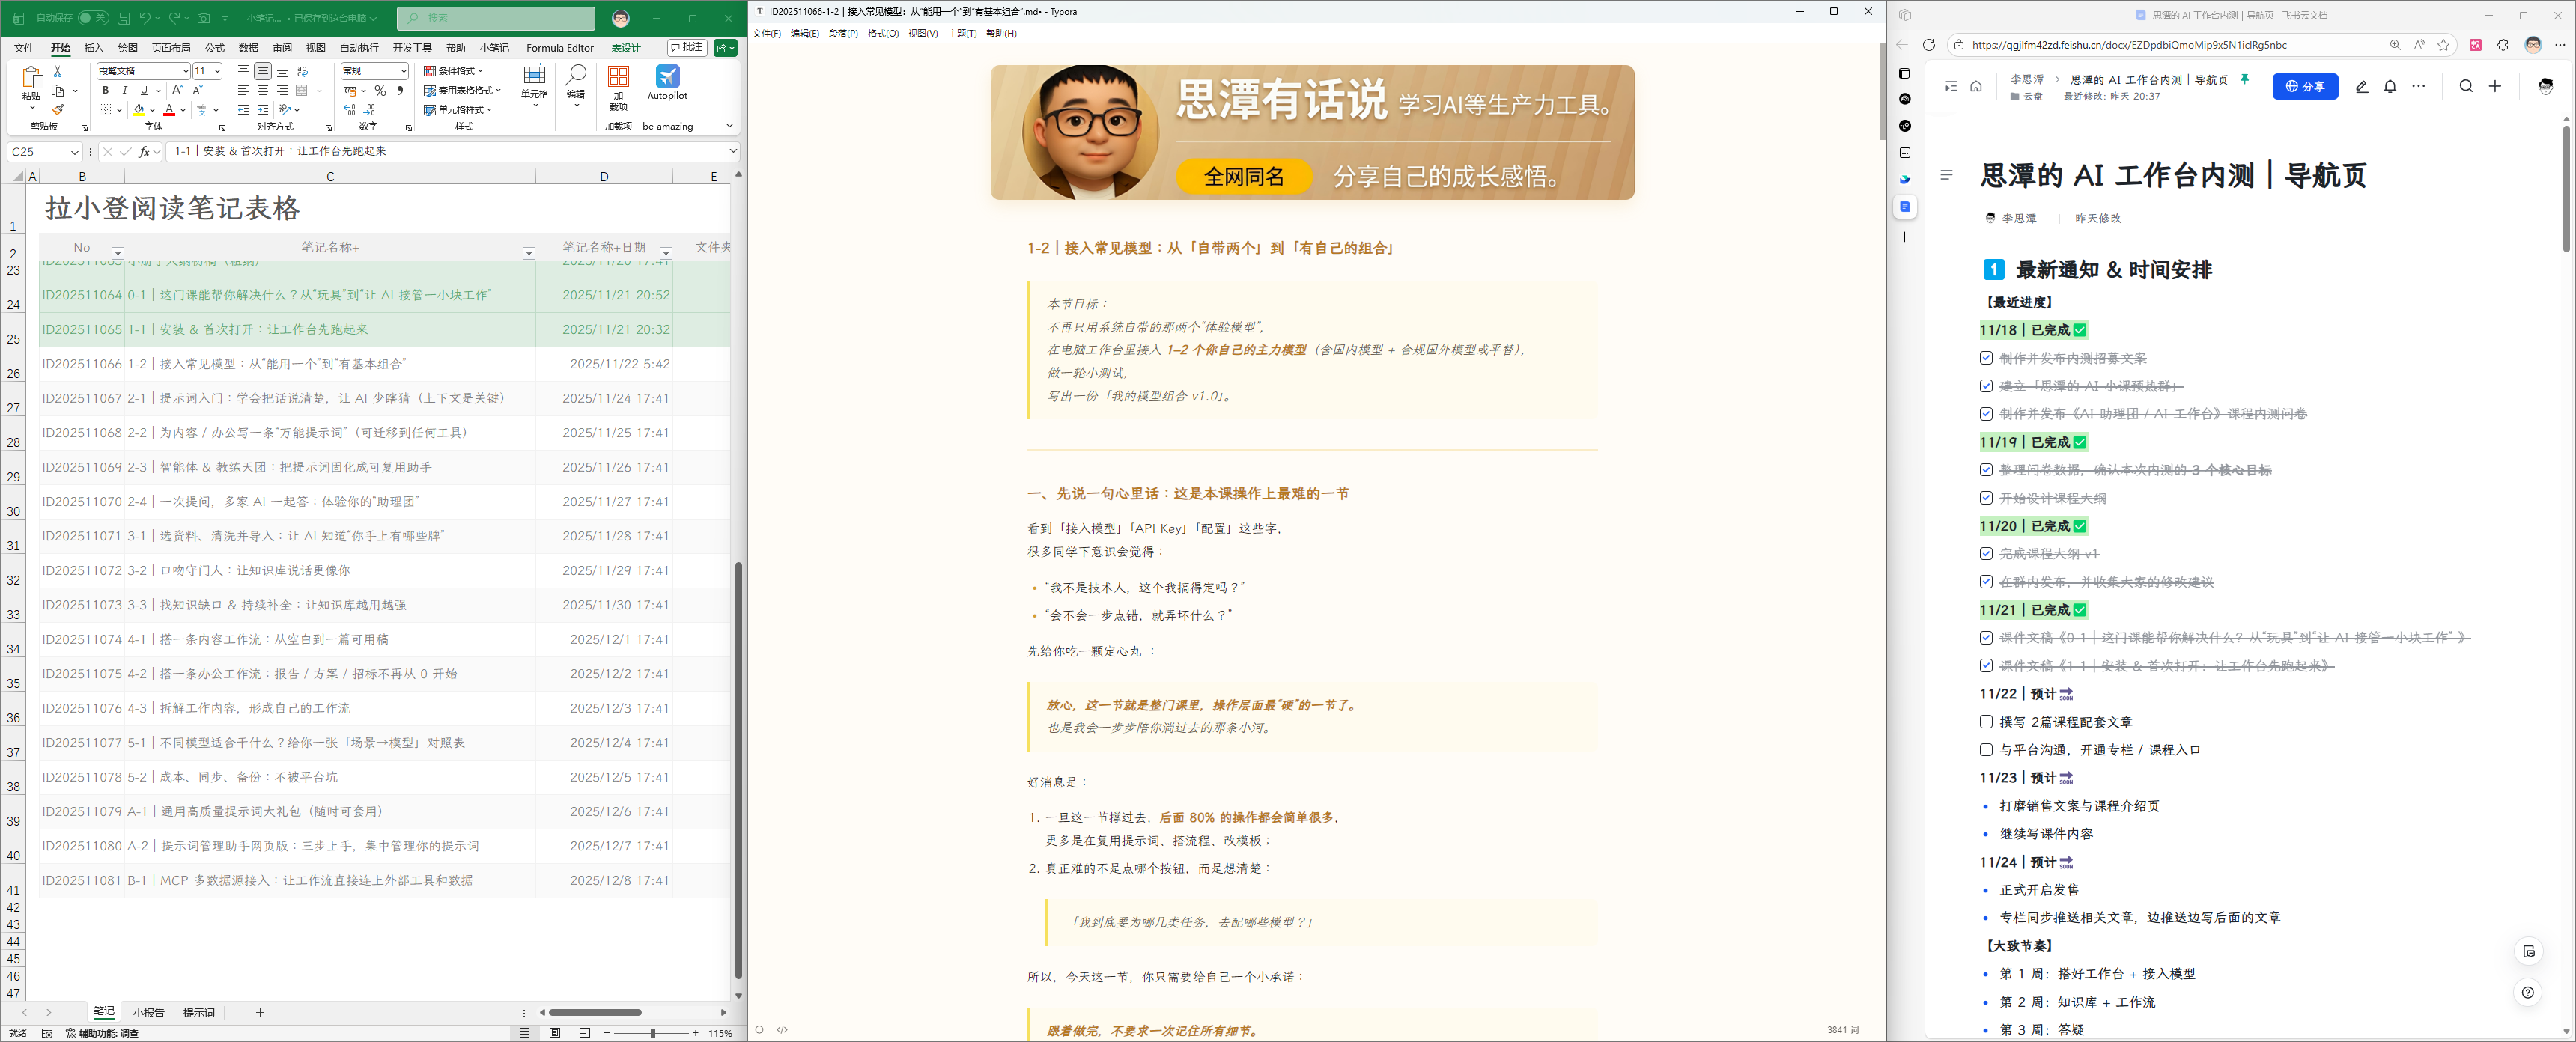2576x1042 pixels.
Task: Check the '撰写 2篇课程配套文章' checkbox
Action: click(1986, 721)
